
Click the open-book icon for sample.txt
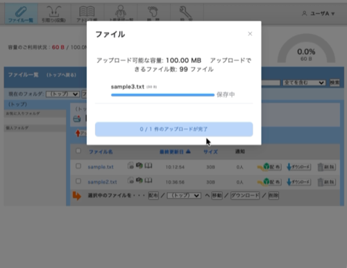[x=149, y=166]
